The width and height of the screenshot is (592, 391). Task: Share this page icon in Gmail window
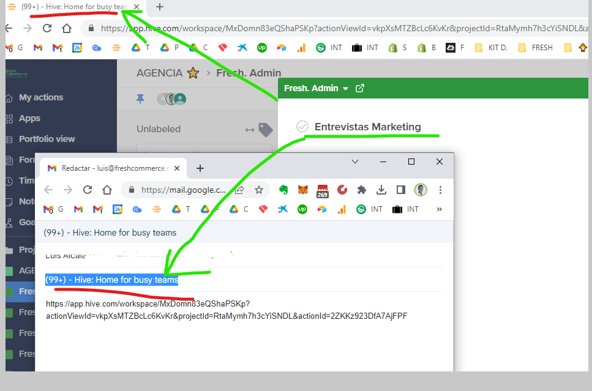[239, 190]
